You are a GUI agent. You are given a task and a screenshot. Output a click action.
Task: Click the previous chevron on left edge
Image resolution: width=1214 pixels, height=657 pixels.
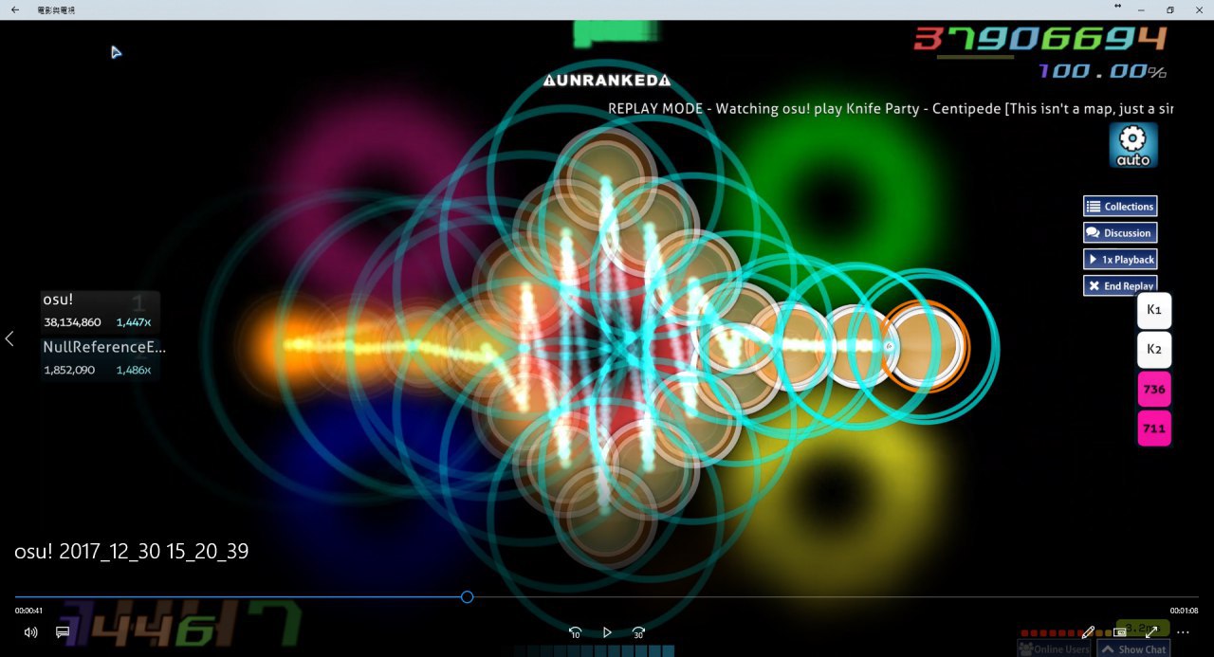click(x=9, y=338)
